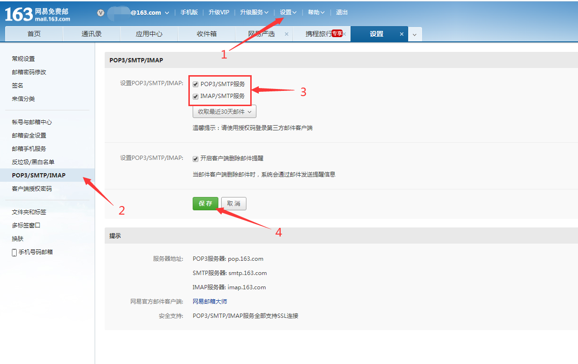Image resolution: width=578 pixels, height=364 pixels.
Task: Expand the 收取最近30天邮件 dropdown
Action: [224, 112]
